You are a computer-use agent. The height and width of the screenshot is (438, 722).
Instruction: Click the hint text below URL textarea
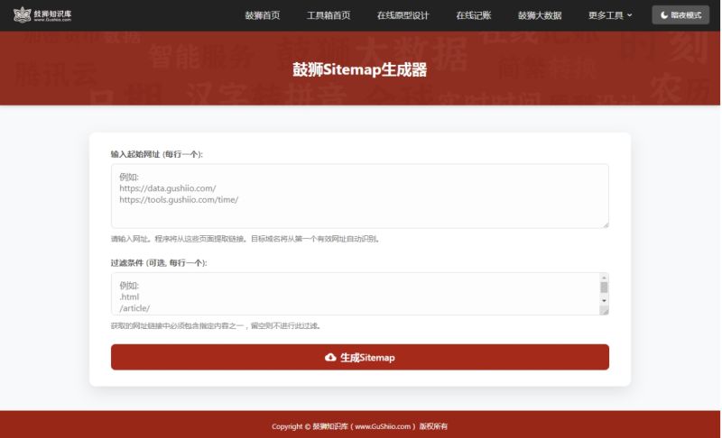pyautogui.click(x=245, y=239)
